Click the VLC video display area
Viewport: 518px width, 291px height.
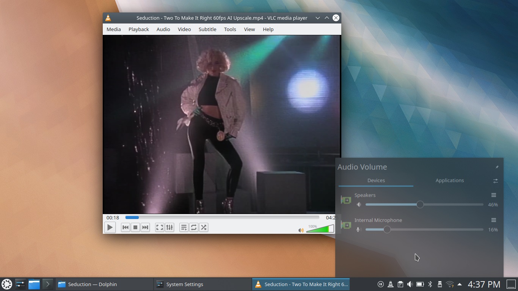pyautogui.click(x=222, y=125)
